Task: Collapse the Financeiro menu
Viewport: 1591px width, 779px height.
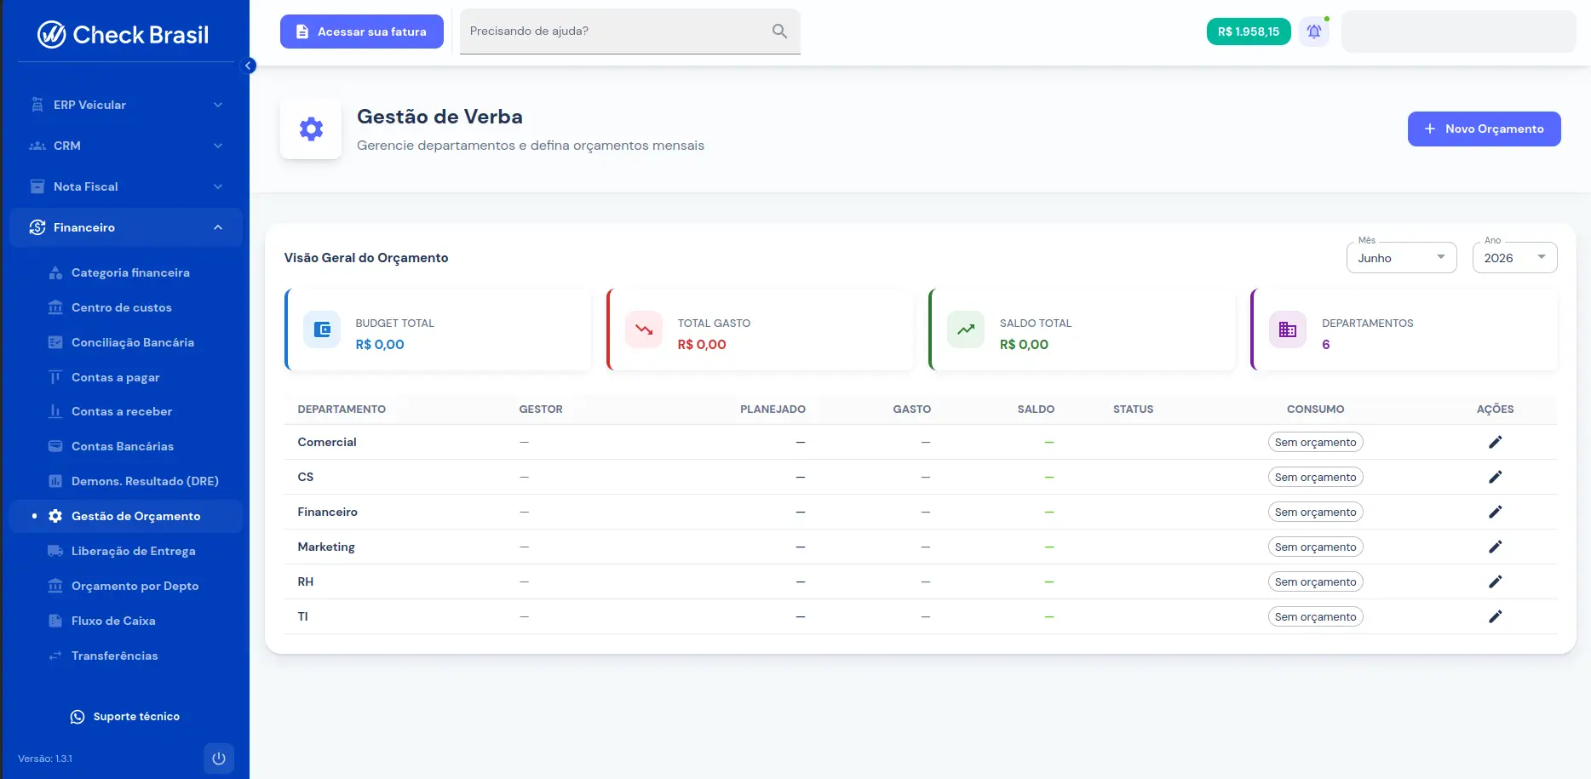Action: tap(126, 227)
